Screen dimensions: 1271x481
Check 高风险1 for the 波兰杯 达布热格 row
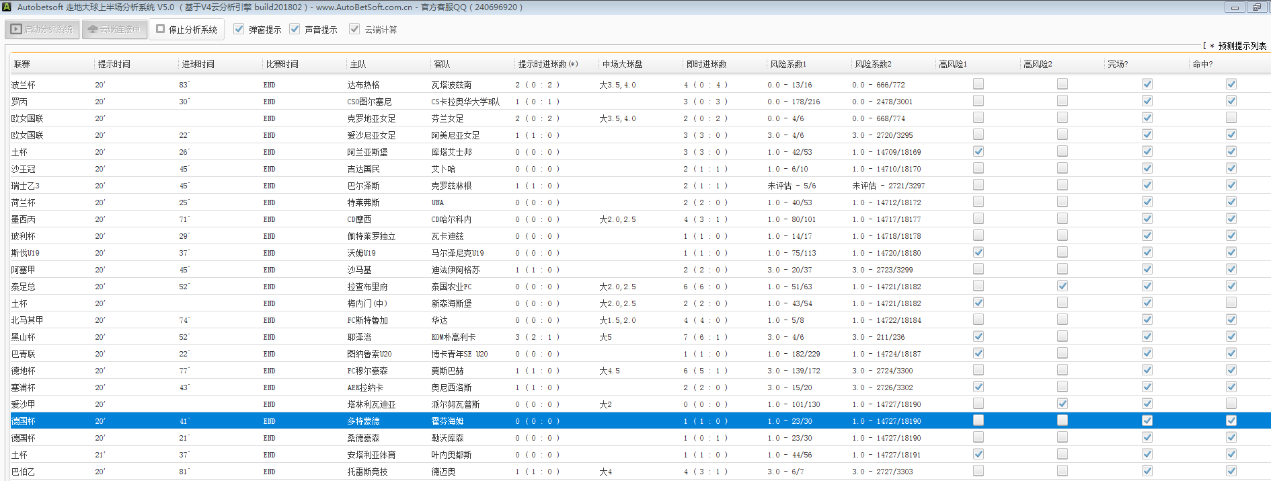(978, 84)
